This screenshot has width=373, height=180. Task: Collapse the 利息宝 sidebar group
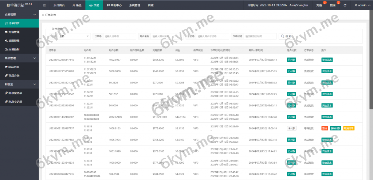(x=19, y=84)
